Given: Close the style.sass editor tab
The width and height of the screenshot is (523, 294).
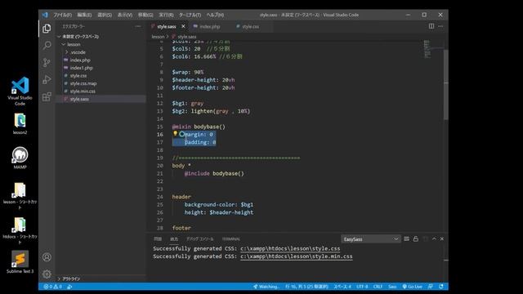Looking at the screenshot, I should (x=183, y=26).
